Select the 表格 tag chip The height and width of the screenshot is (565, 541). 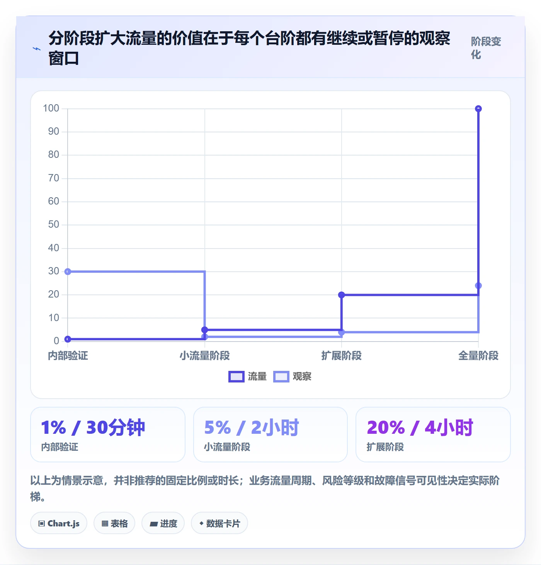pos(114,523)
